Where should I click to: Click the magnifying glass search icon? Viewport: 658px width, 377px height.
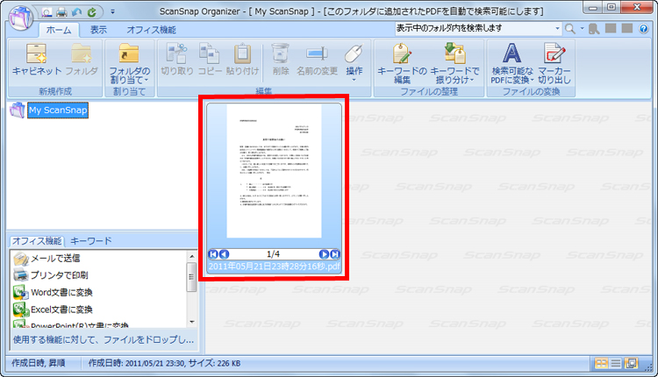pos(569,29)
